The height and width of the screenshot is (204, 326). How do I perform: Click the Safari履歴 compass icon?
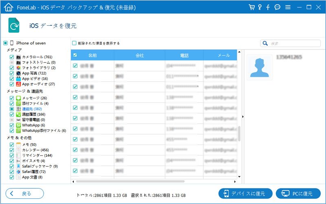tap(18, 171)
